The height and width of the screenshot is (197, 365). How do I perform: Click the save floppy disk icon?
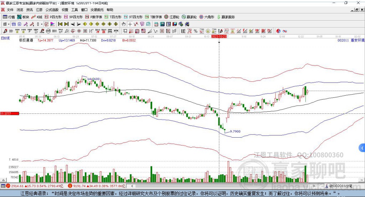[x=175, y=24]
